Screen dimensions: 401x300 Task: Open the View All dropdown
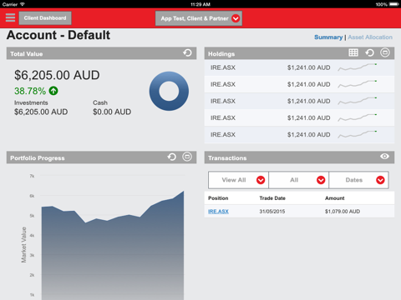(238, 180)
